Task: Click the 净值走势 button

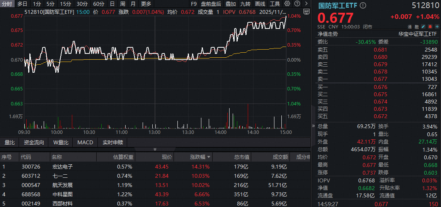Action: [327, 34]
